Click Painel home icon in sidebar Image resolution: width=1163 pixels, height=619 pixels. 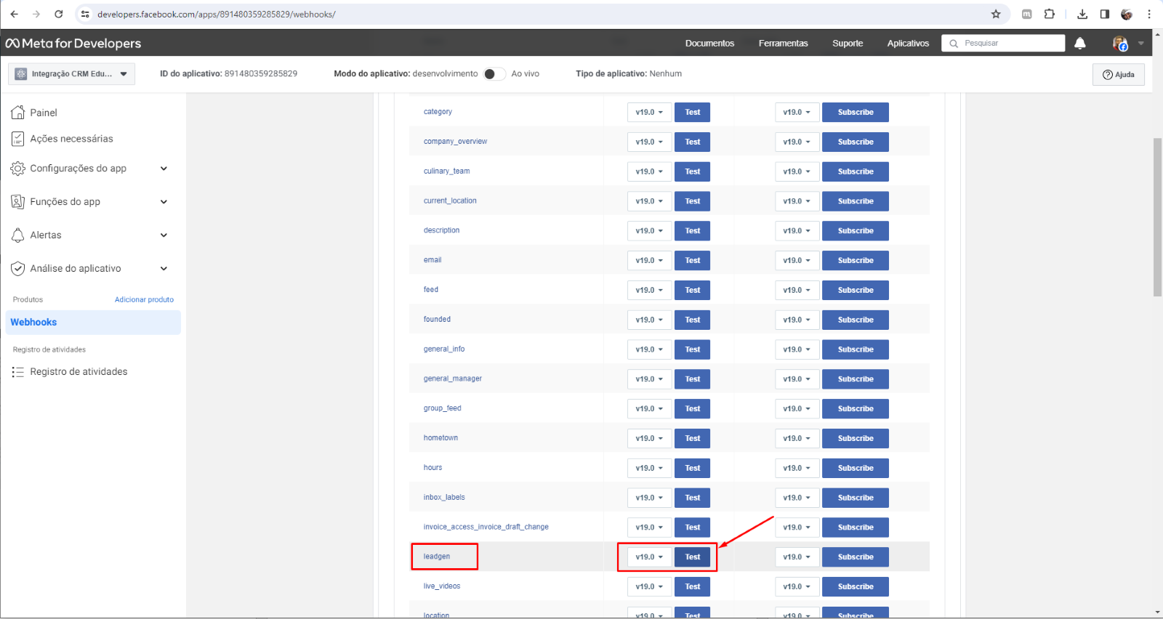[18, 113]
